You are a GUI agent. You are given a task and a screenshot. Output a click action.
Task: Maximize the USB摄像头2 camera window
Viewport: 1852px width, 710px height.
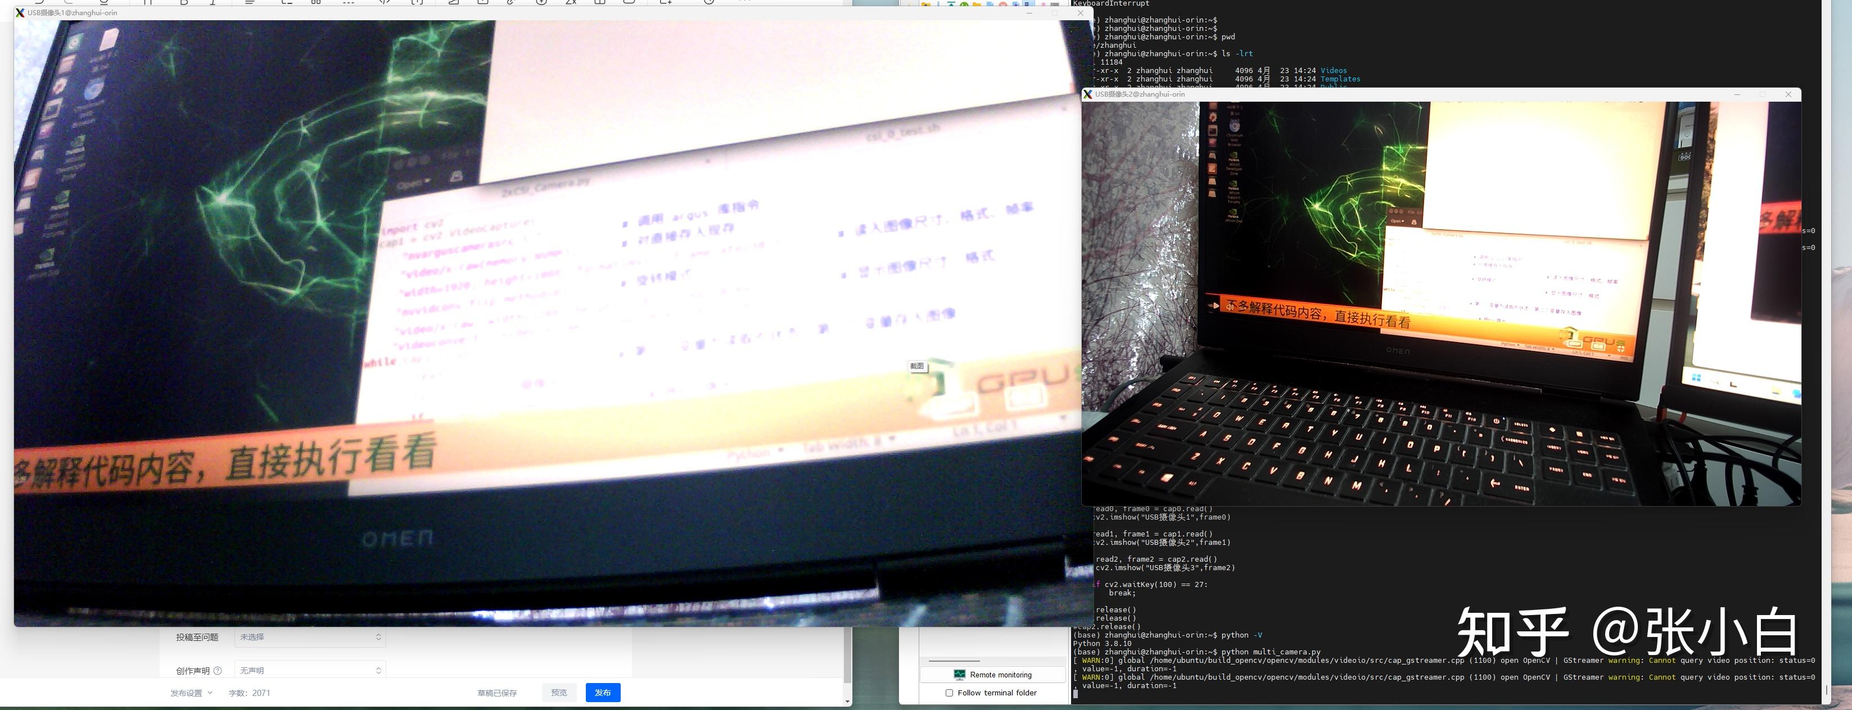(x=1762, y=94)
